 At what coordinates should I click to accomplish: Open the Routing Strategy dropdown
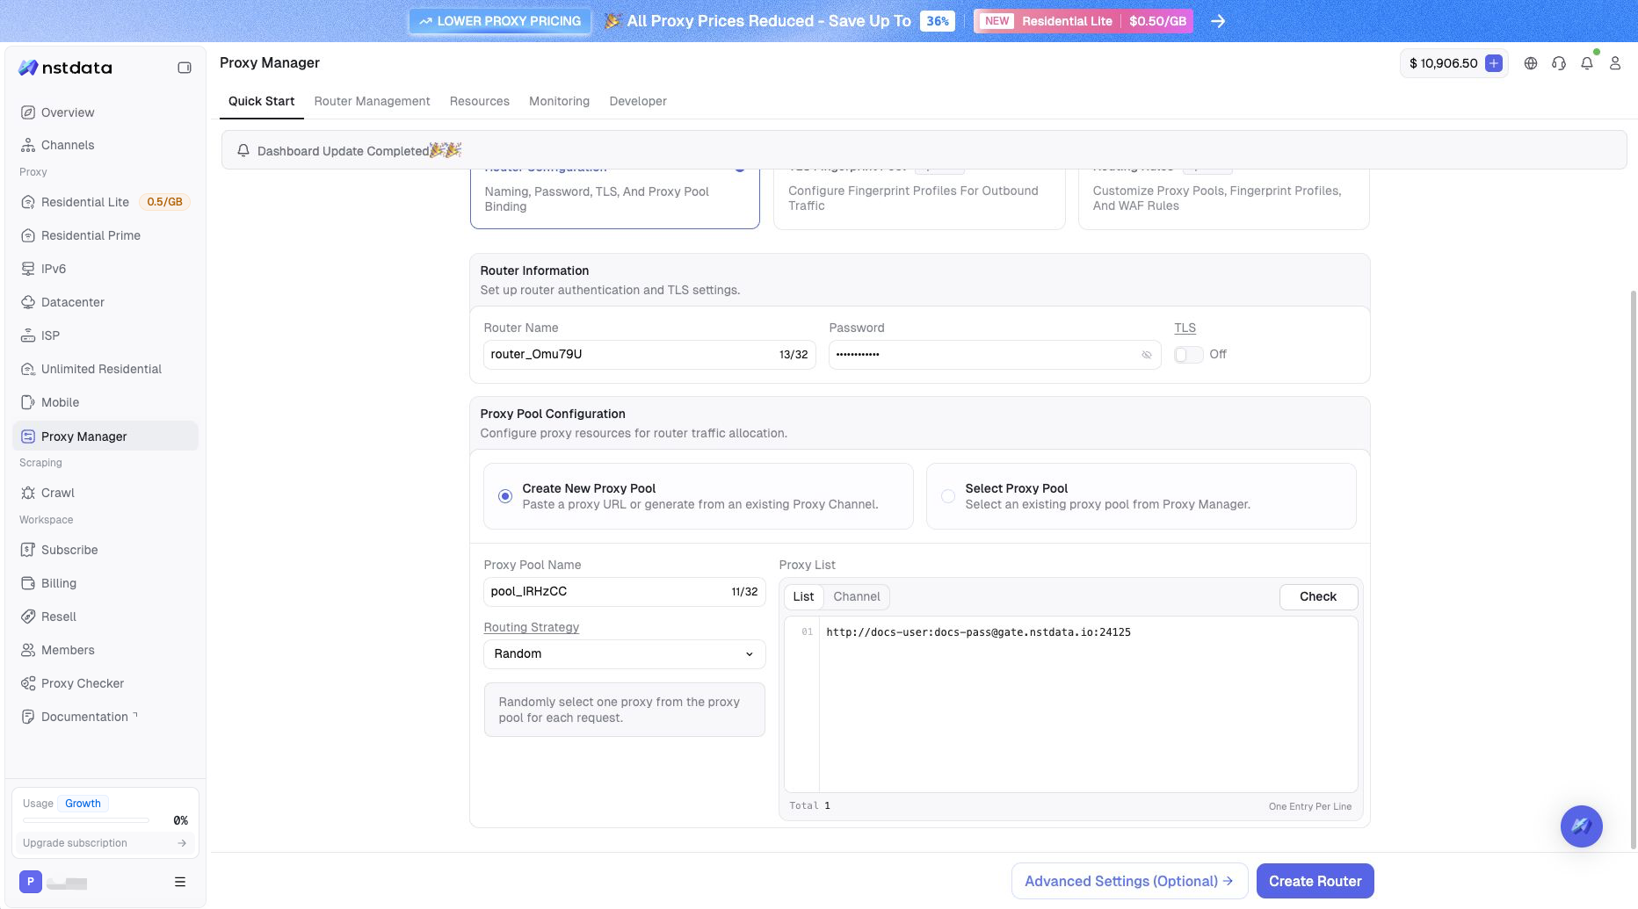[625, 654]
